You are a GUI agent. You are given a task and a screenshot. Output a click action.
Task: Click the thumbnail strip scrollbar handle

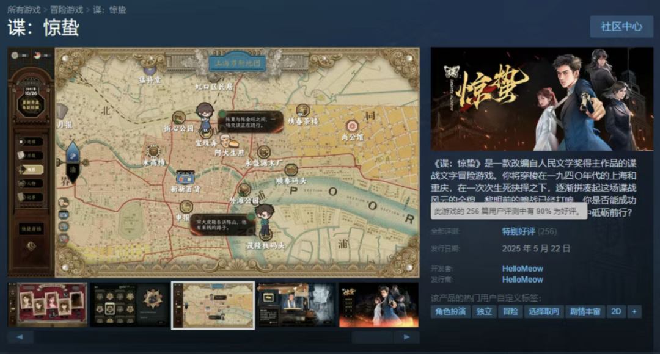(372, 337)
